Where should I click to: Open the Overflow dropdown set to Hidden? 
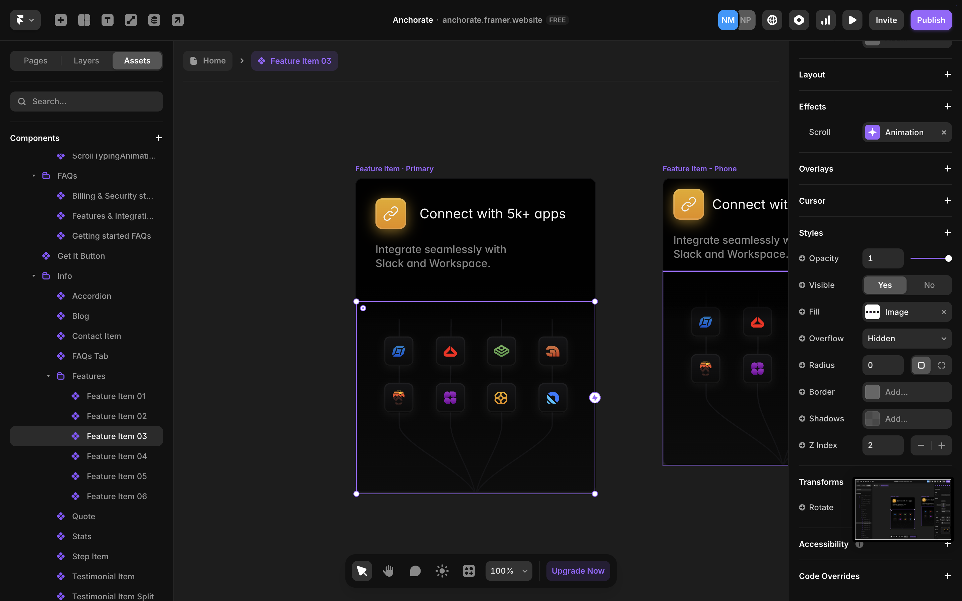tap(907, 338)
